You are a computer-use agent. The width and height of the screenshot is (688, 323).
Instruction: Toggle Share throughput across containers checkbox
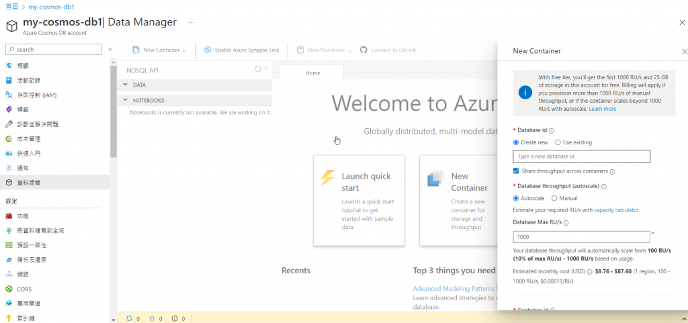tap(516, 171)
